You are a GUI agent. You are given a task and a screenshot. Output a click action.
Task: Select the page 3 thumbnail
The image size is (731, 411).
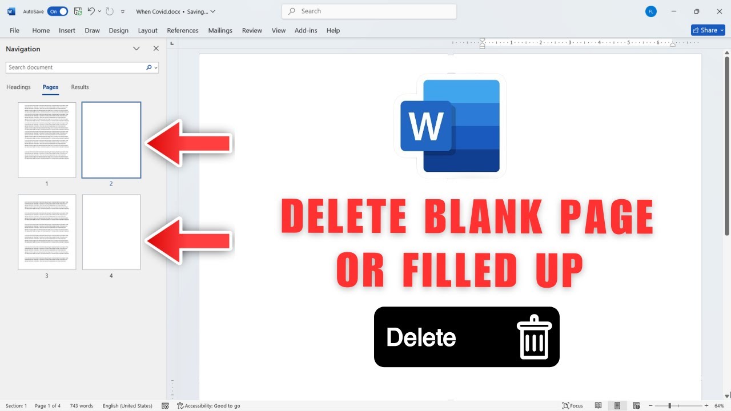(47, 232)
